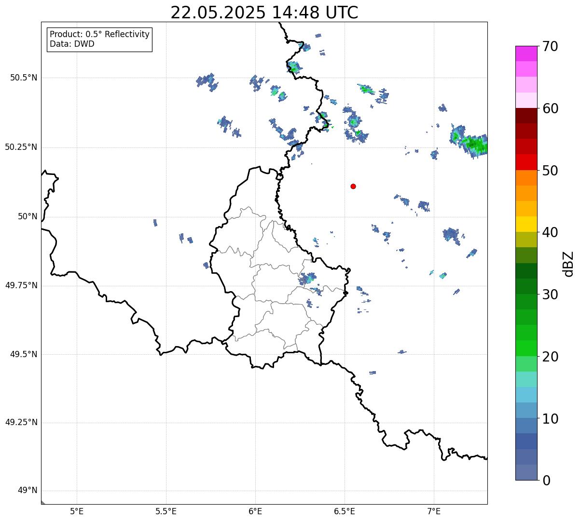Image resolution: width=580 pixels, height=521 pixels.
Task: Click the dBZ colorbar axis label
Action: point(568,263)
